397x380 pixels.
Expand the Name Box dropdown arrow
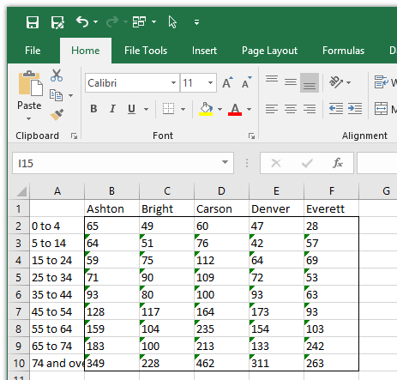[x=225, y=163]
